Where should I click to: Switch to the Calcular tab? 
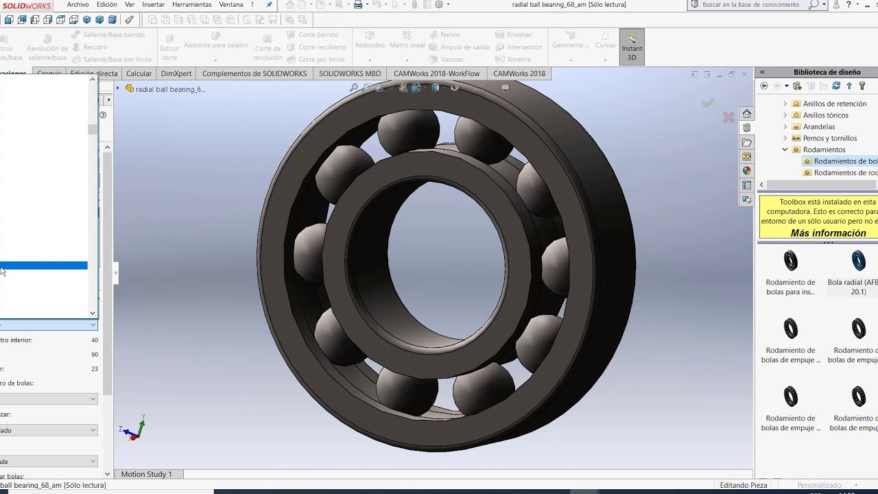pyautogui.click(x=139, y=73)
